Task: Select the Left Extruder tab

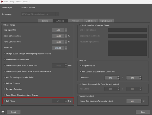Action: (x=90, y=21)
